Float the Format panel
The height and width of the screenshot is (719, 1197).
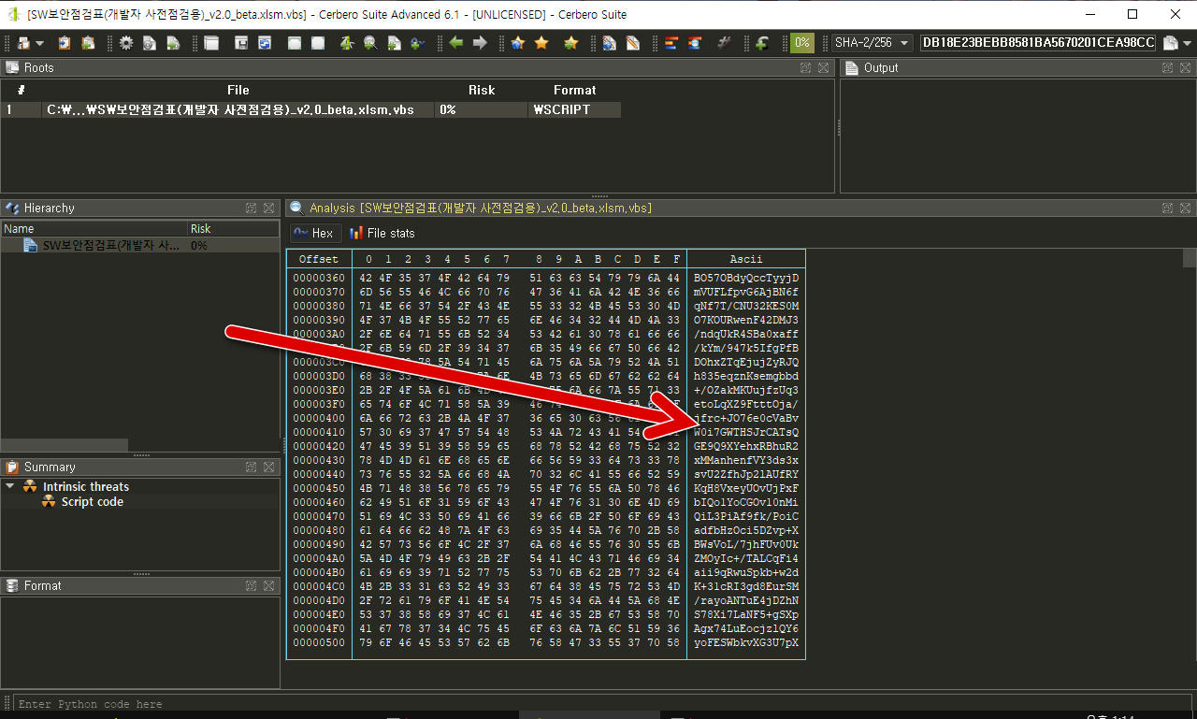click(x=252, y=586)
